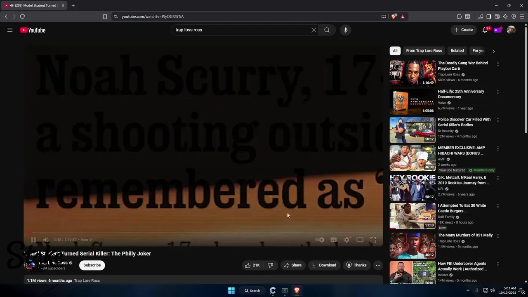Toggle the autoplay switch
Image resolution: width=528 pixels, height=297 pixels.
pyautogui.click(x=320, y=240)
